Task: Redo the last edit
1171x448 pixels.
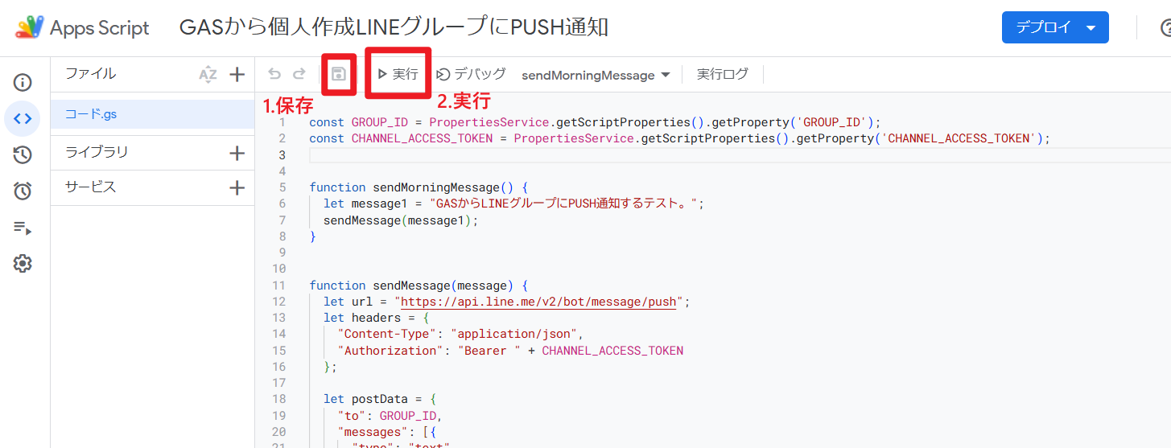Action: click(x=299, y=74)
